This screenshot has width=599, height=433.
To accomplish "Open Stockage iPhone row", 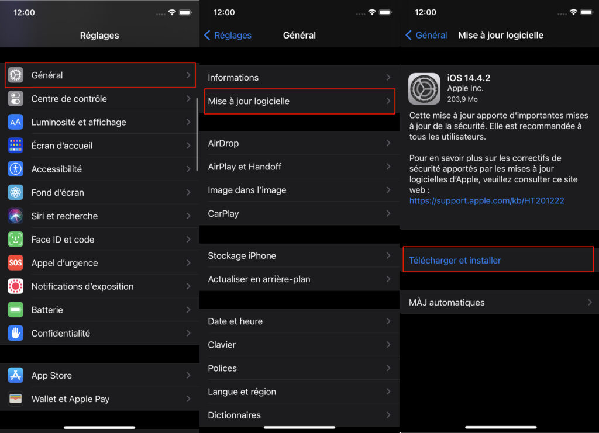I will click(x=299, y=255).
